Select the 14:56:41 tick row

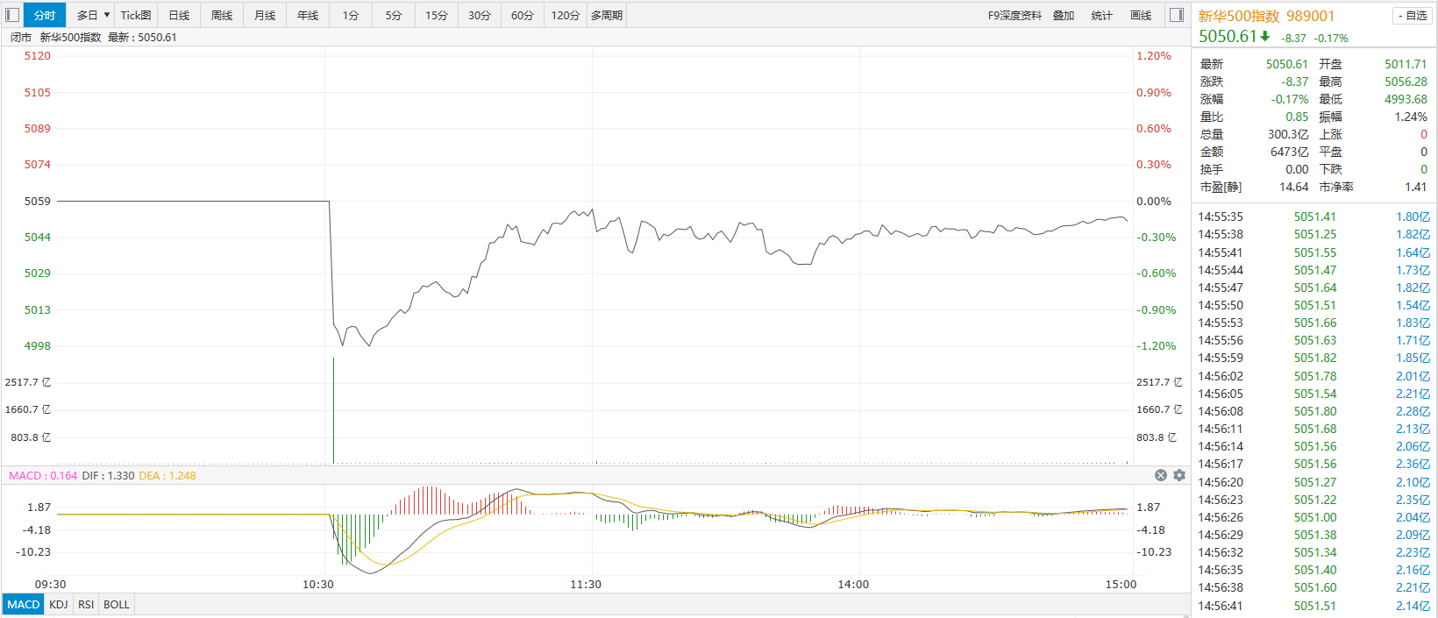pyautogui.click(x=1313, y=606)
